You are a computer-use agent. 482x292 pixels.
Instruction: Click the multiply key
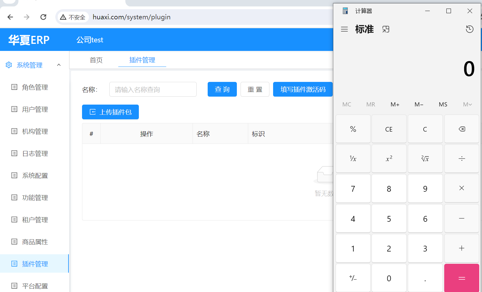[462, 188]
